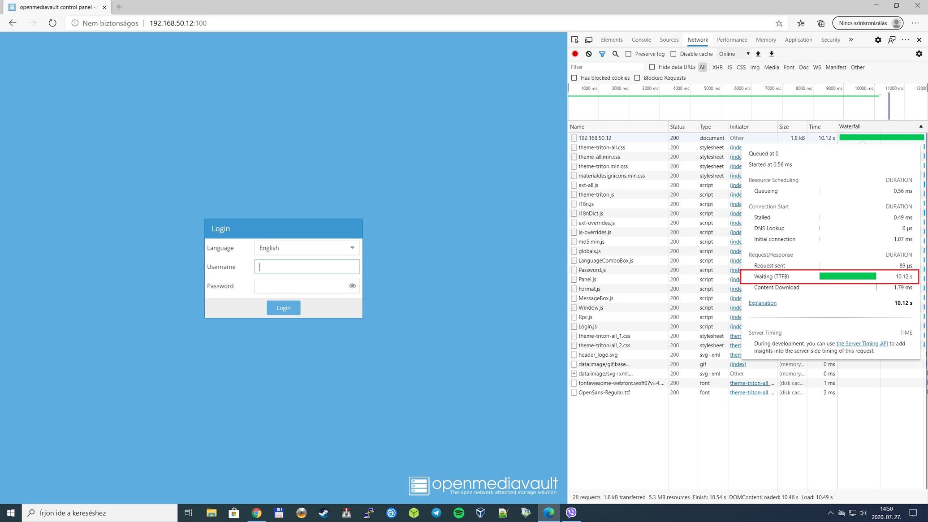Open DevTools settings gear
928x522 pixels.
(x=877, y=40)
